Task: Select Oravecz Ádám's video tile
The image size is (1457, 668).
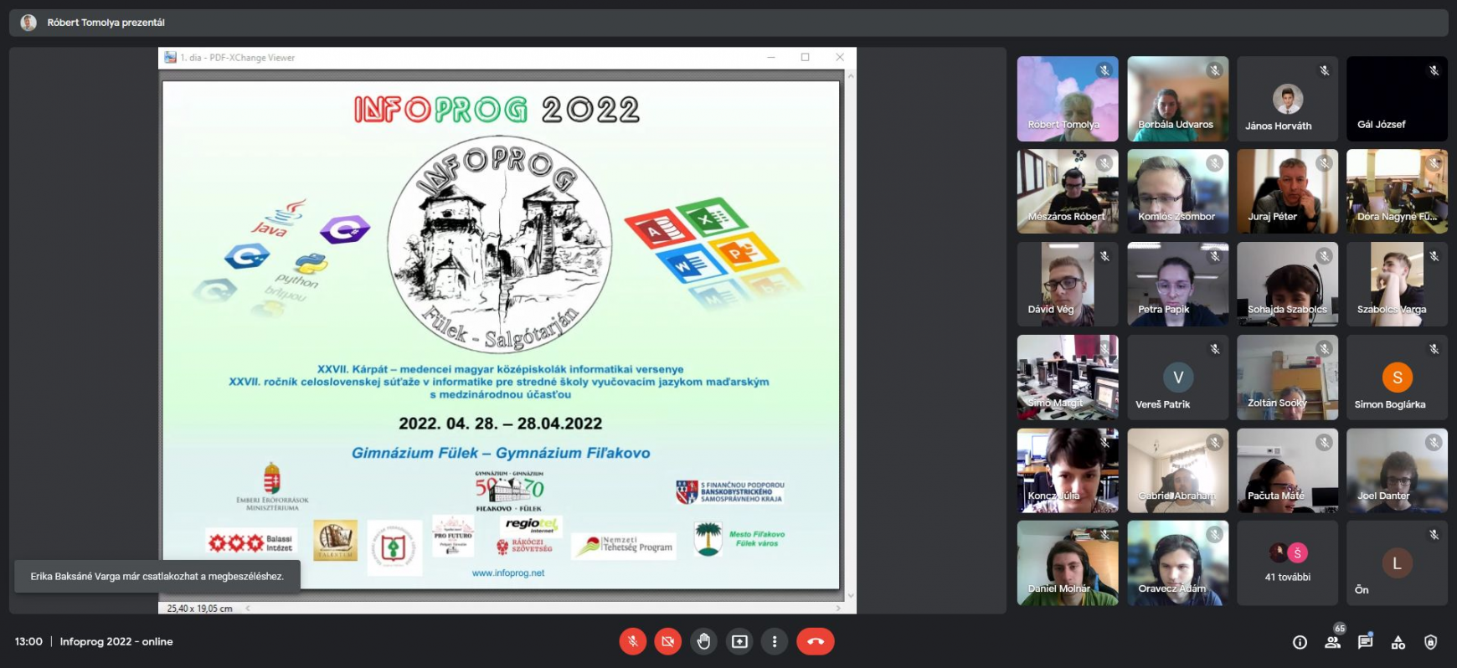Action: click(1177, 563)
